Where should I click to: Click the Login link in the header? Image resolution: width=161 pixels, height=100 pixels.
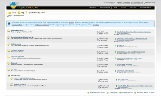tap(121, 3)
